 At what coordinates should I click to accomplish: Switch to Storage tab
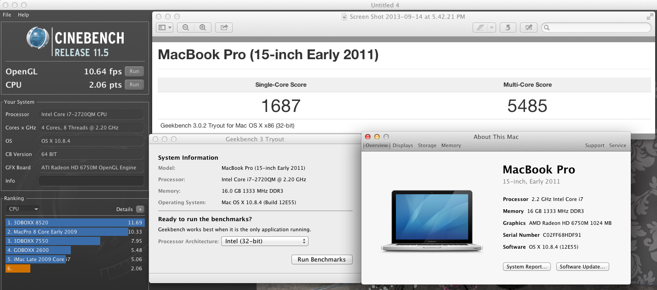tap(427, 145)
